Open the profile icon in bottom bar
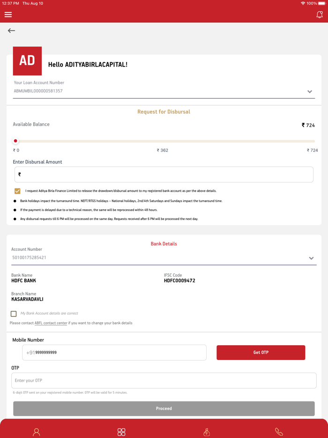 pos(37,431)
